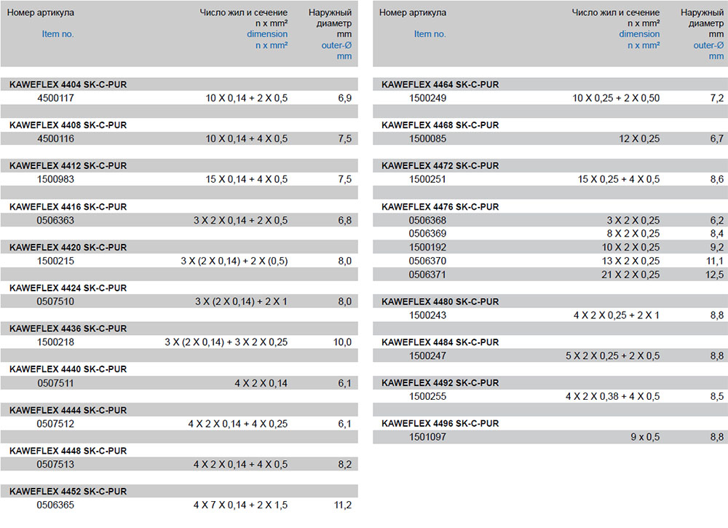Select item number 1500983
The height and width of the screenshot is (528, 728).
(x=55, y=179)
